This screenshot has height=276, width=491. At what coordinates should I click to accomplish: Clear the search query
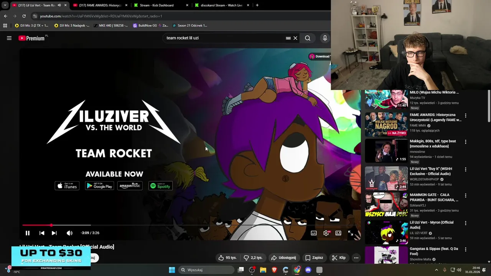point(295,38)
